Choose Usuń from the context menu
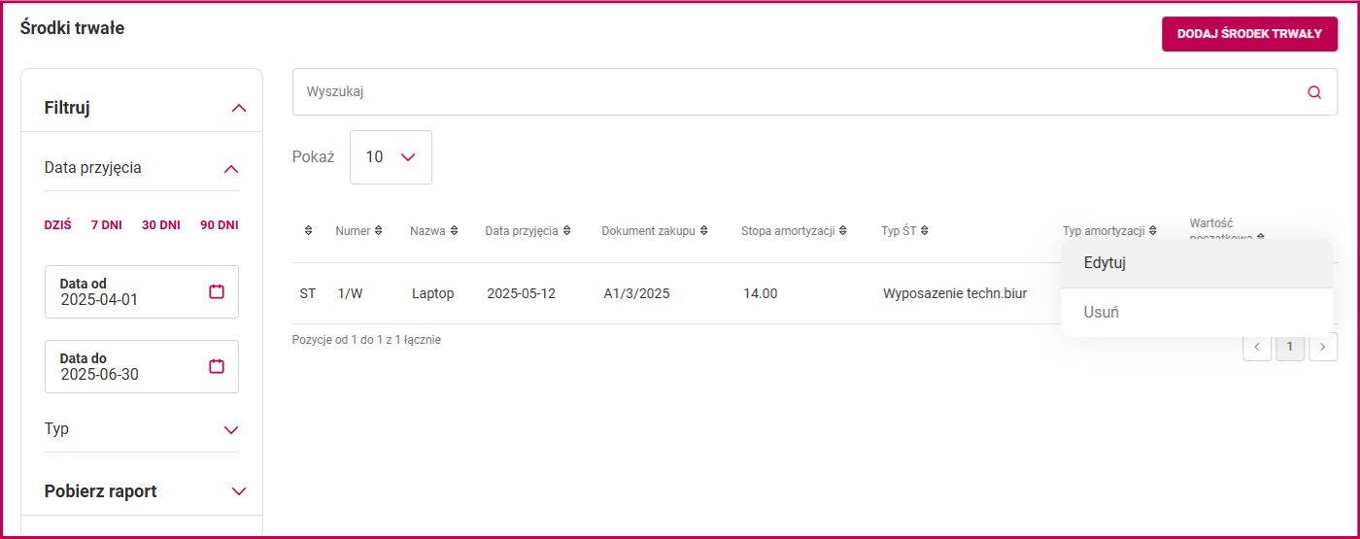 1197,313
